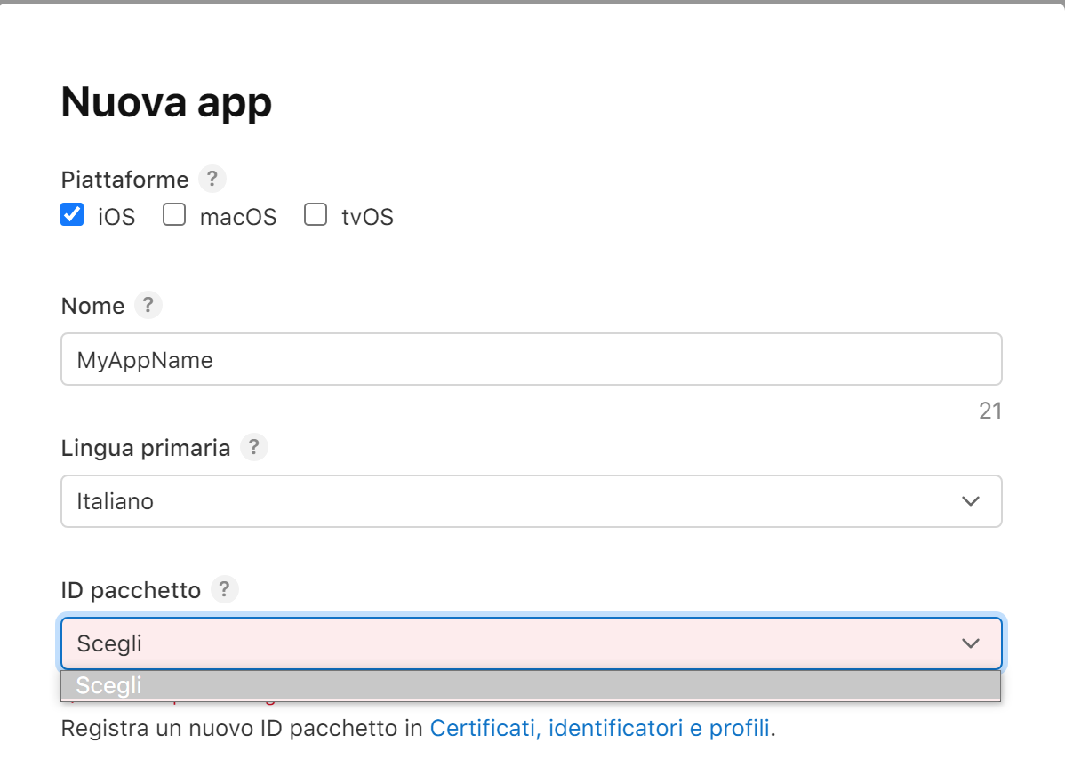Click the Lingua primaria chevron arrow
Screen dimensions: 1065x775
pyautogui.click(x=971, y=500)
